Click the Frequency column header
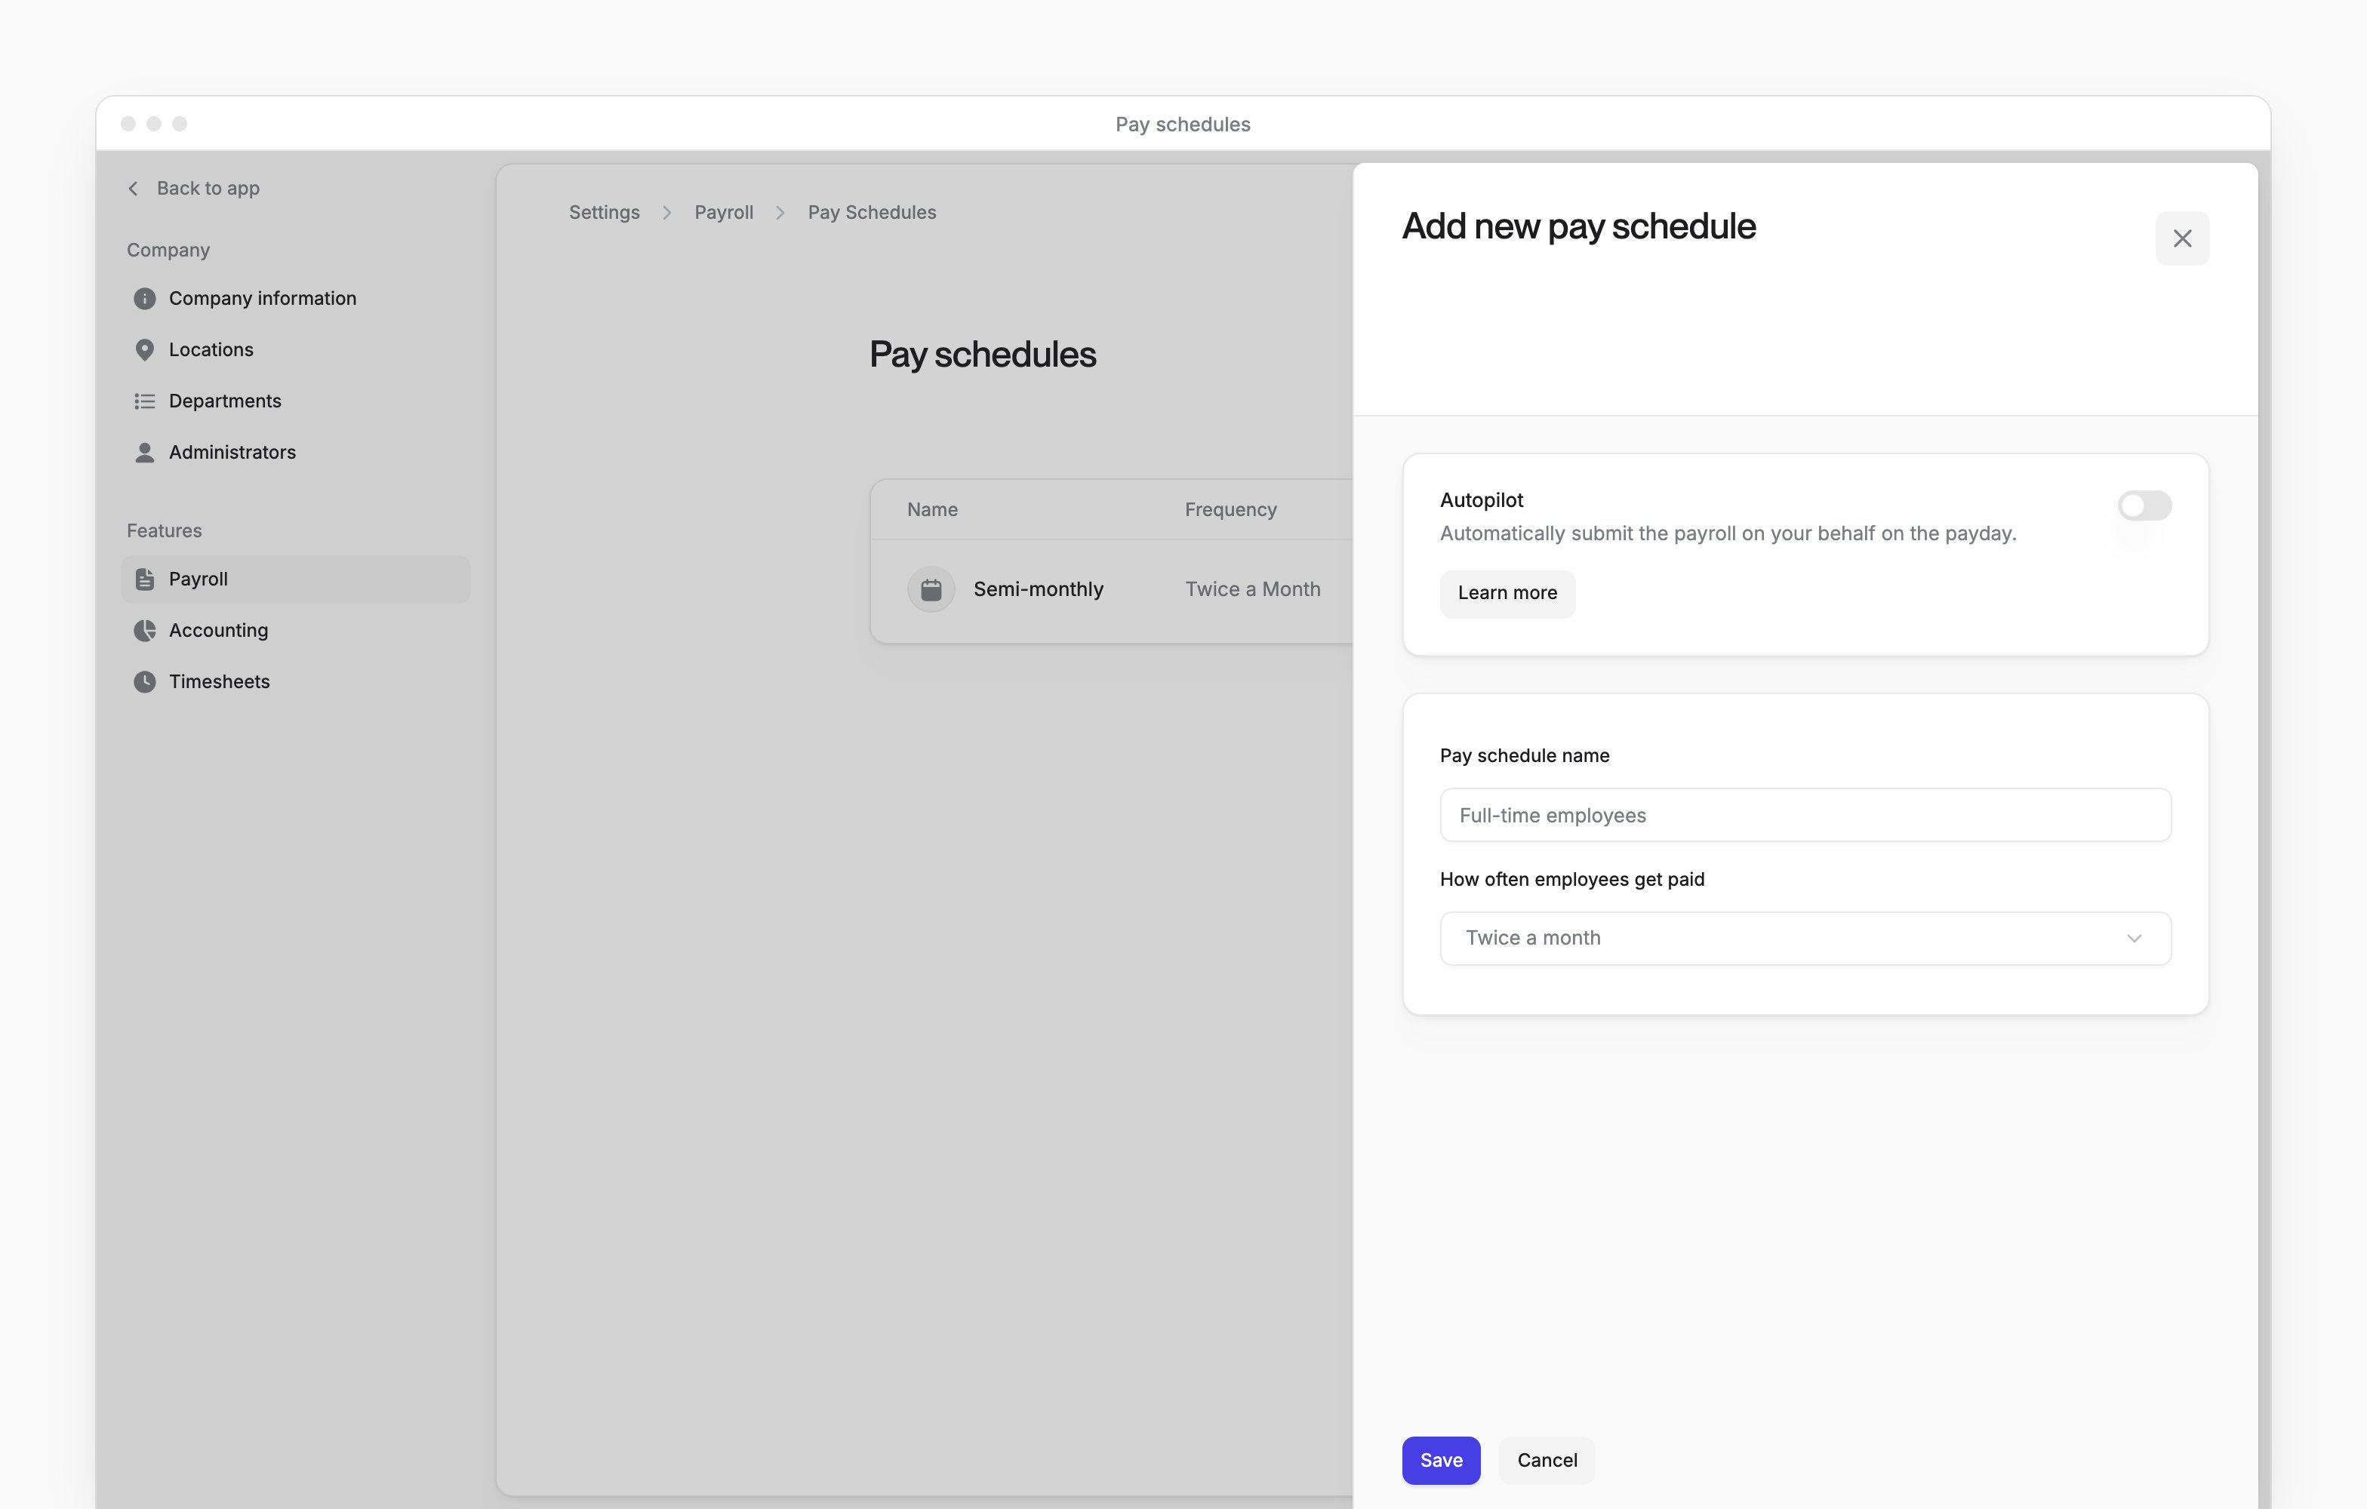 (x=1231, y=510)
